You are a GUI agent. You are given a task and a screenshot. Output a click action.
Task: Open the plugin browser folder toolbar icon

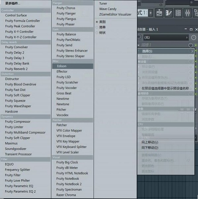pyautogui.click(x=196, y=13)
